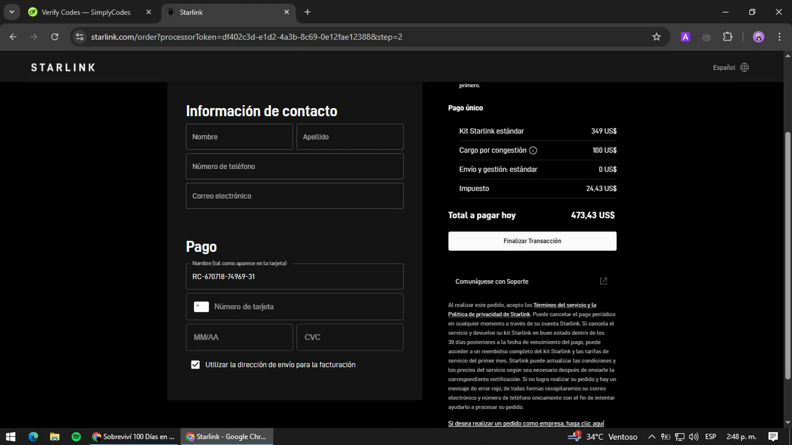The width and height of the screenshot is (792, 445).
Task: Click the Cargo por congestión info icon
Action: click(x=533, y=150)
